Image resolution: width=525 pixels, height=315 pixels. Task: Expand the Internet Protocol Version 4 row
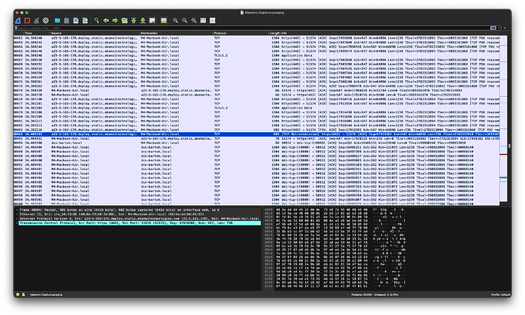pyautogui.click(x=17, y=219)
